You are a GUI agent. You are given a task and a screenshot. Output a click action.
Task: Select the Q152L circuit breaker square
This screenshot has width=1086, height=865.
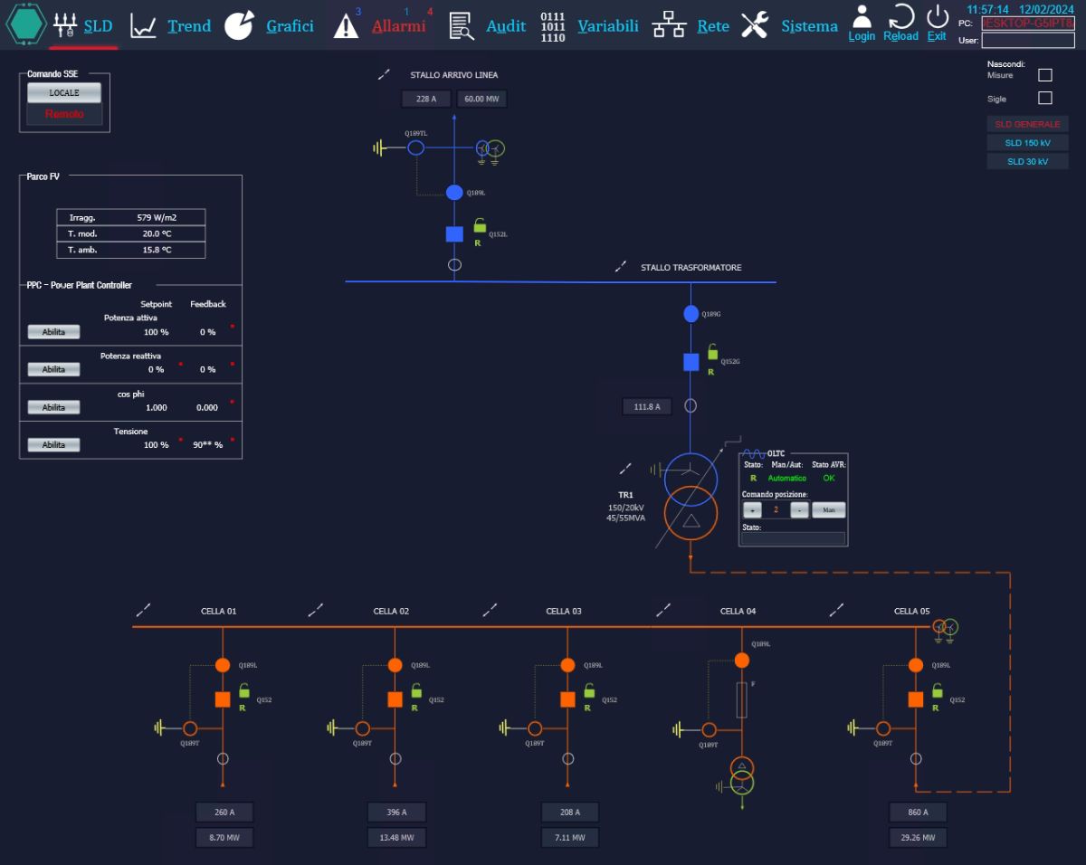click(454, 233)
